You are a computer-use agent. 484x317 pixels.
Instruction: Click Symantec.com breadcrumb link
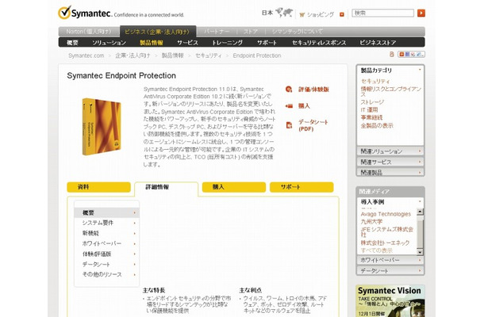point(86,55)
